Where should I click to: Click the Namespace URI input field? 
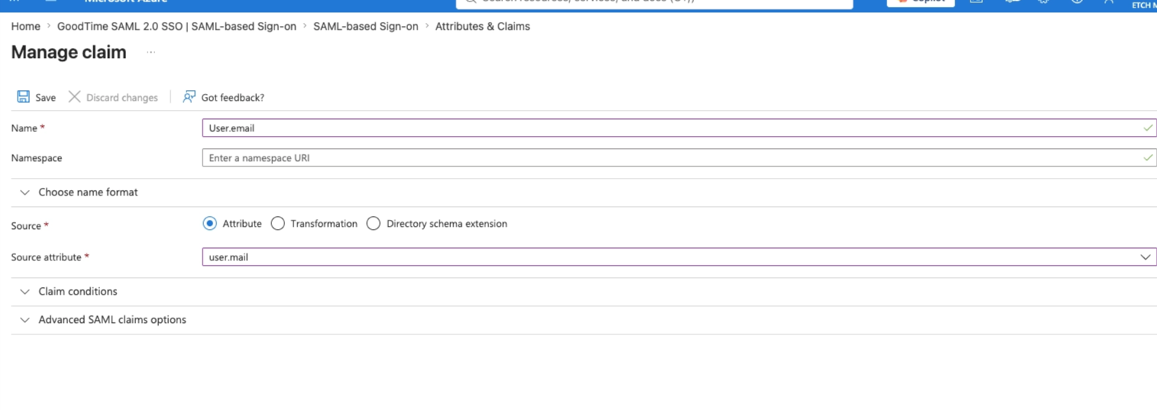click(x=679, y=157)
